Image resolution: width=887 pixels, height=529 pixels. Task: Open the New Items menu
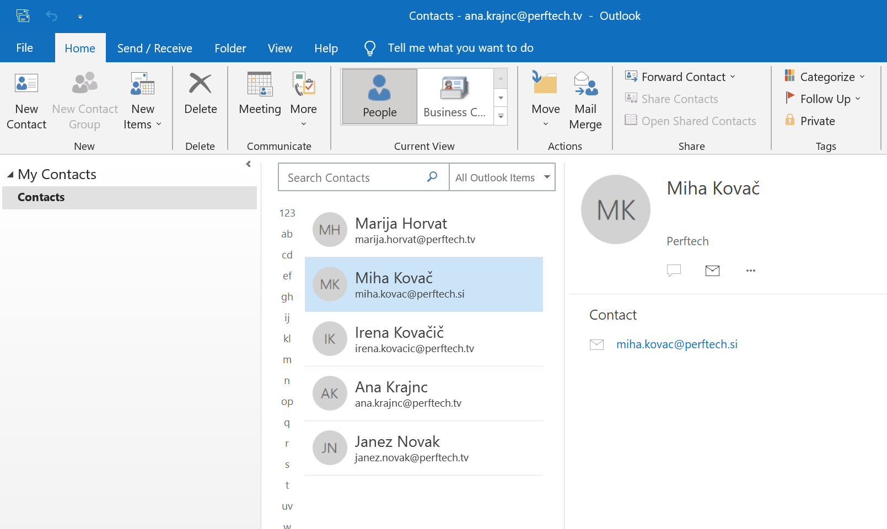142,102
